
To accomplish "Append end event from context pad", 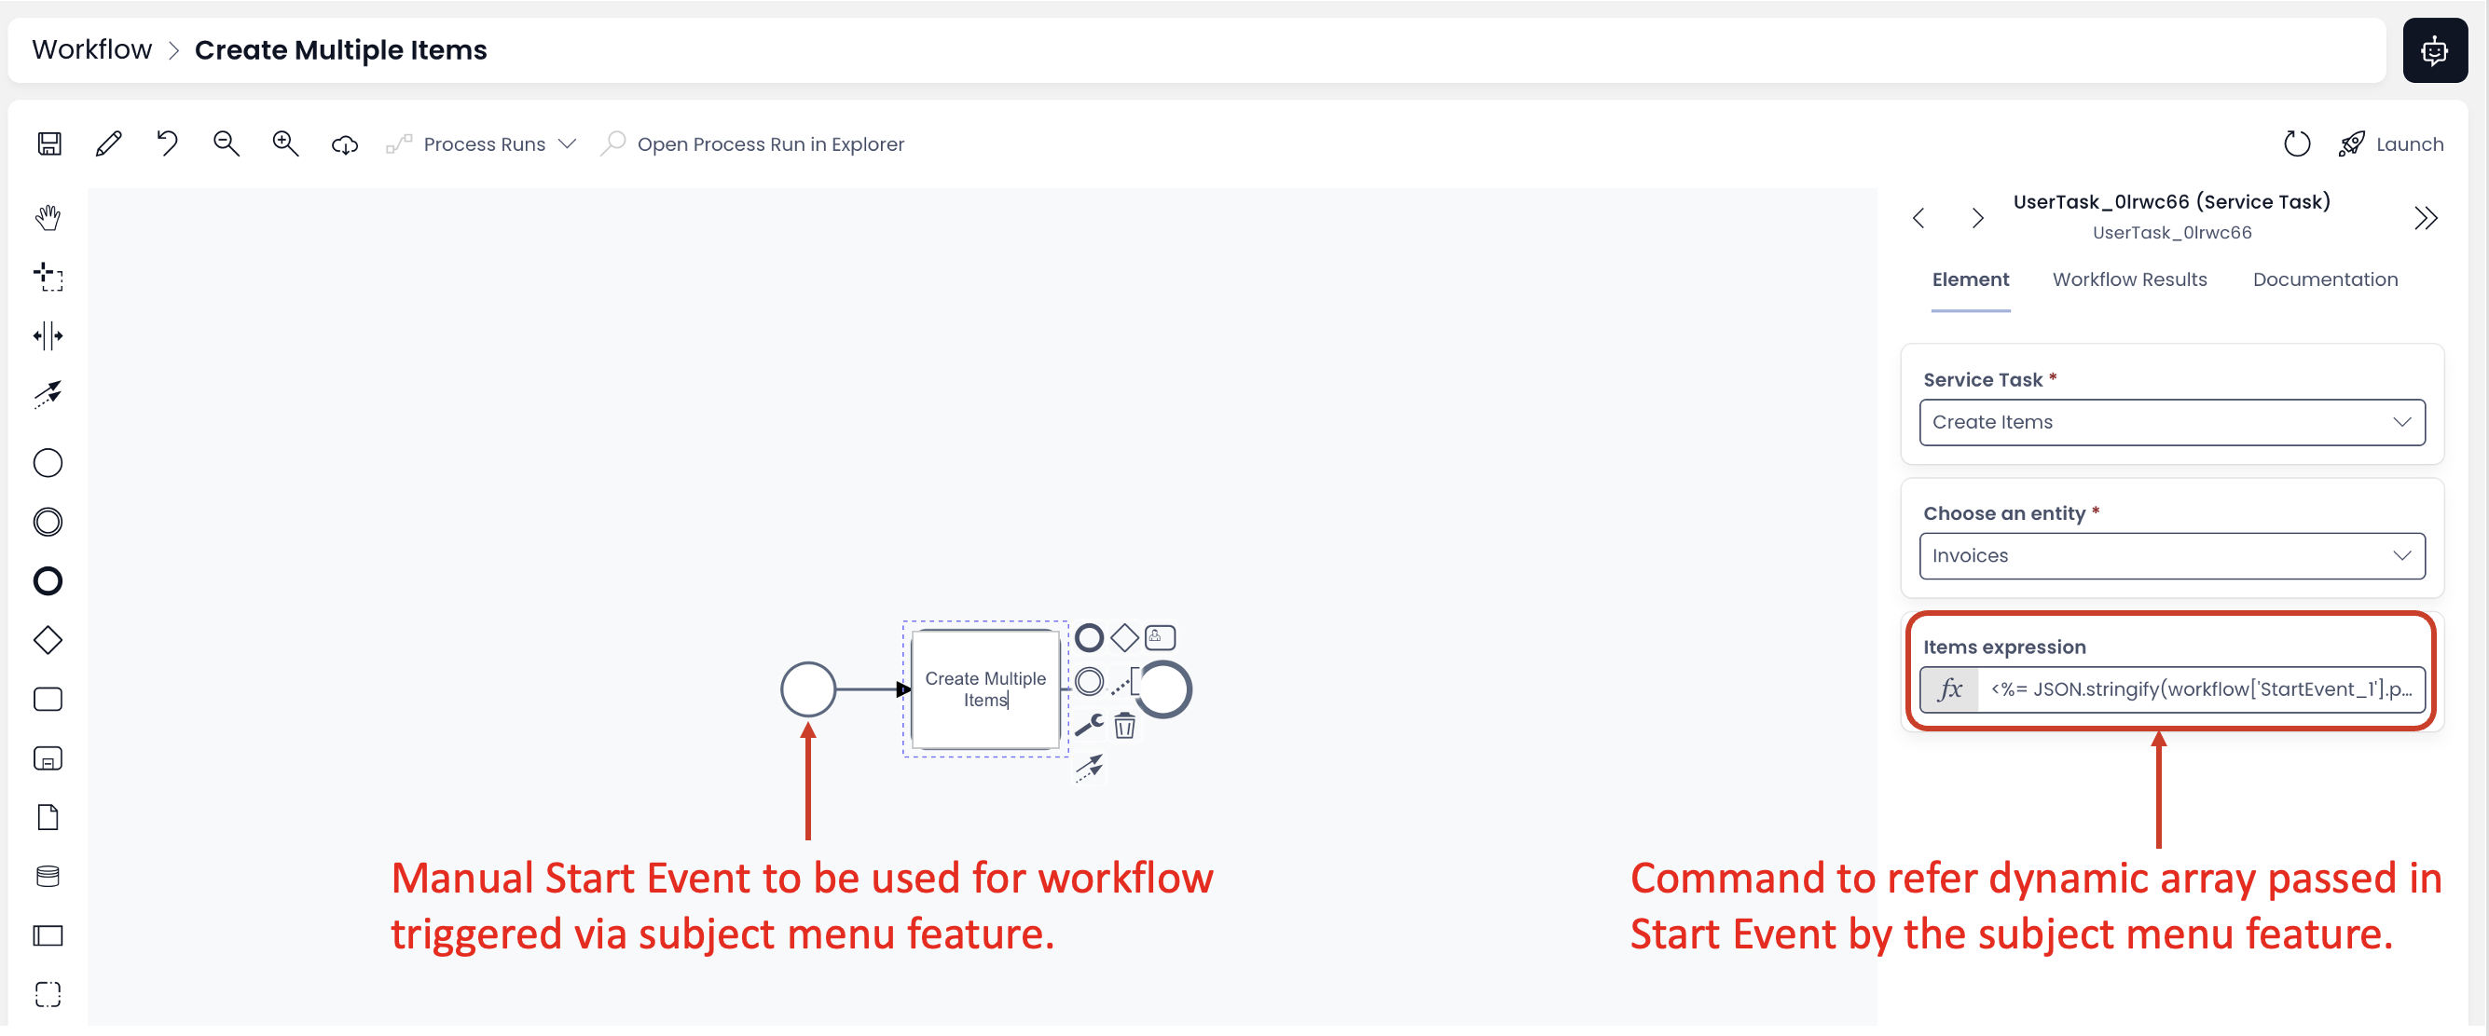I will (x=1089, y=637).
